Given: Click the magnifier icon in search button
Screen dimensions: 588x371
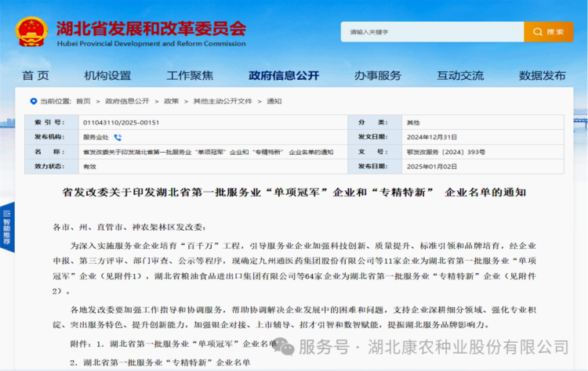Looking at the screenshot, I should (539, 32).
